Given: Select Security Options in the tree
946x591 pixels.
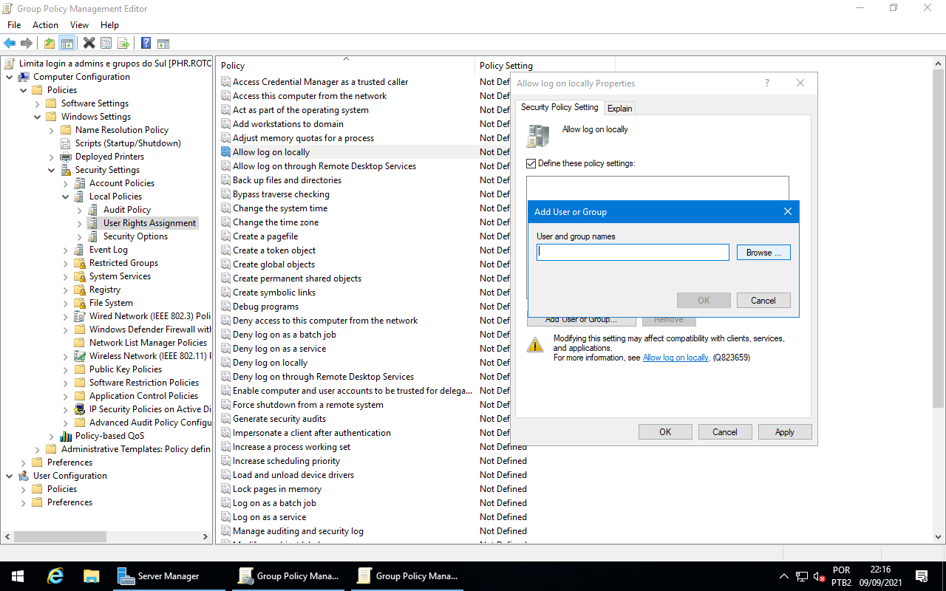Looking at the screenshot, I should pyautogui.click(x=135, y=236).
